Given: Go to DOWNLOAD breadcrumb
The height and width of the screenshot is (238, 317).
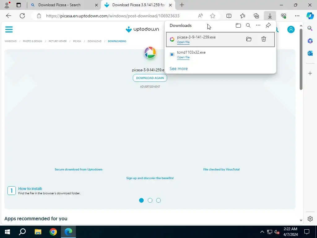Looking at the screenshot, I should click(x=94, y=41).
